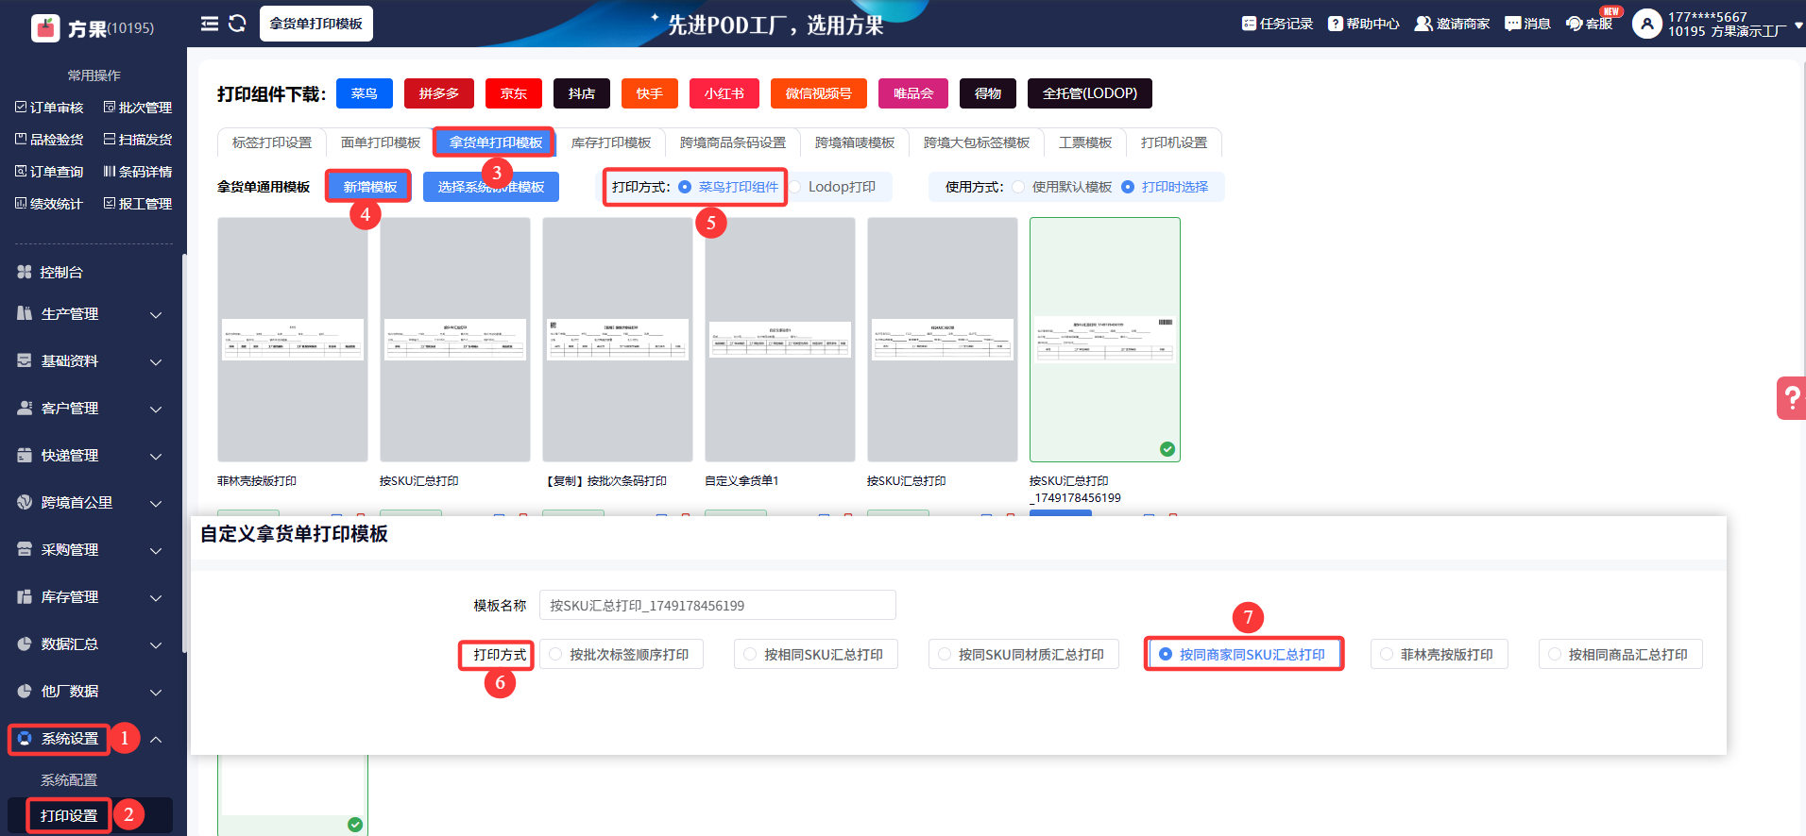The height and width of the screenshot is (836, 1806).
Task: Open 绩效统计 shortcut
Action: [x=49, y=204]
